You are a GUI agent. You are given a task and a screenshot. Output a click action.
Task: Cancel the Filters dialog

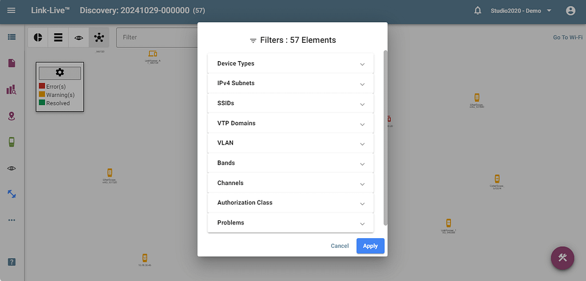339,246
